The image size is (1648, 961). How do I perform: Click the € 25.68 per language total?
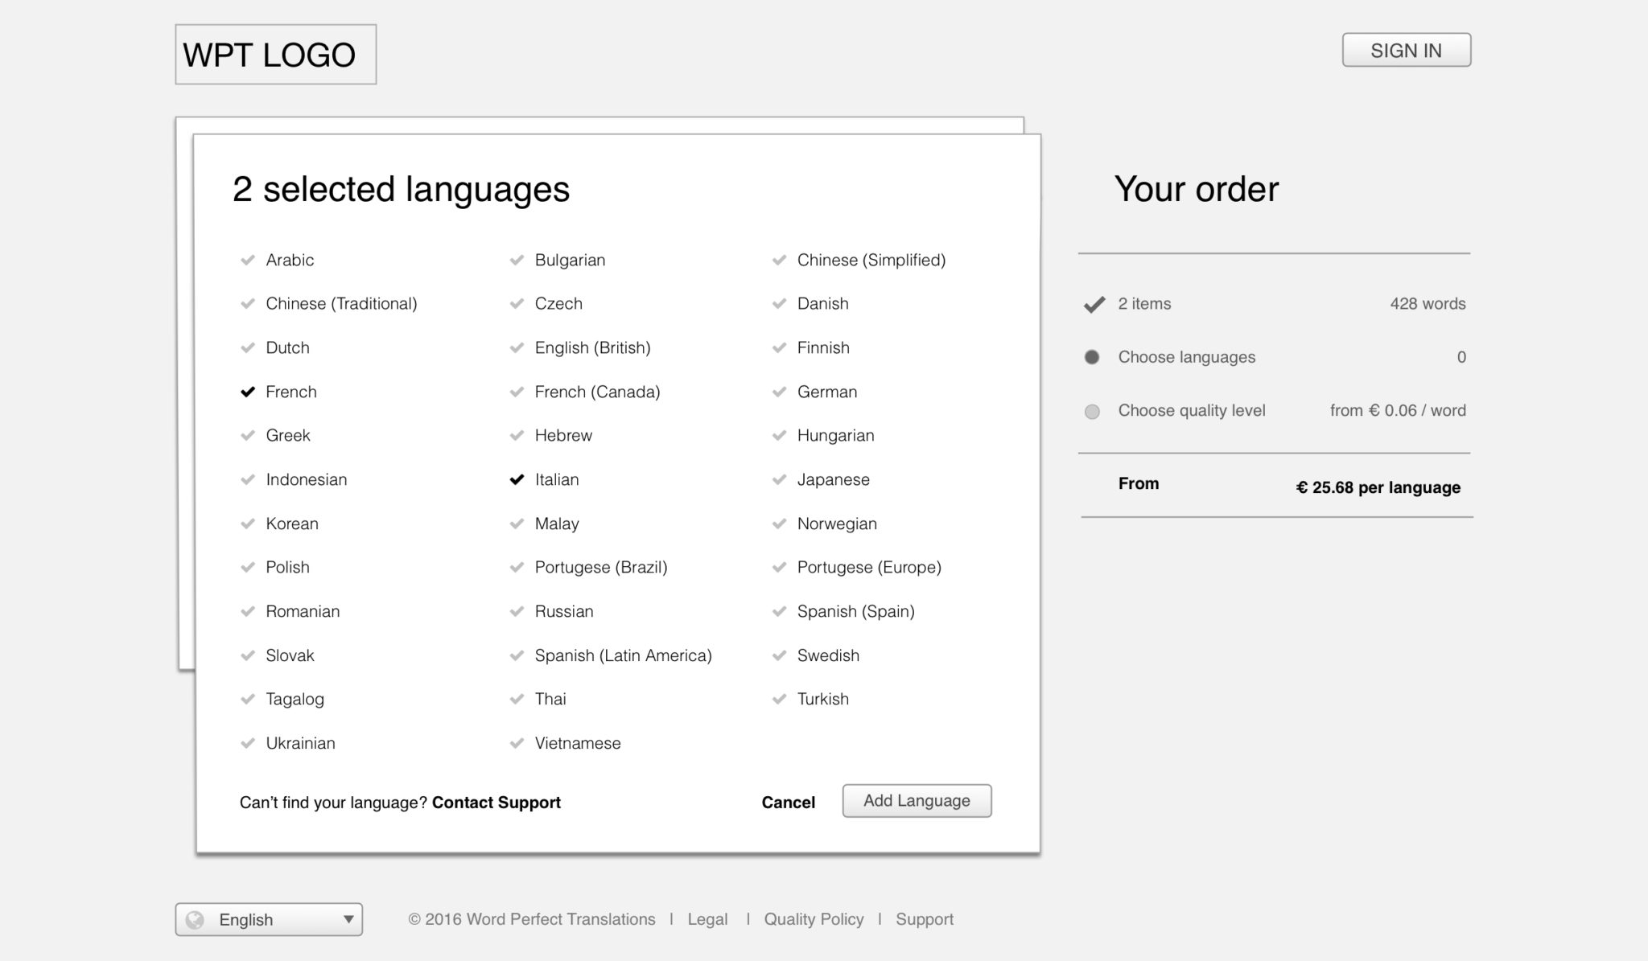[1378, 487]
